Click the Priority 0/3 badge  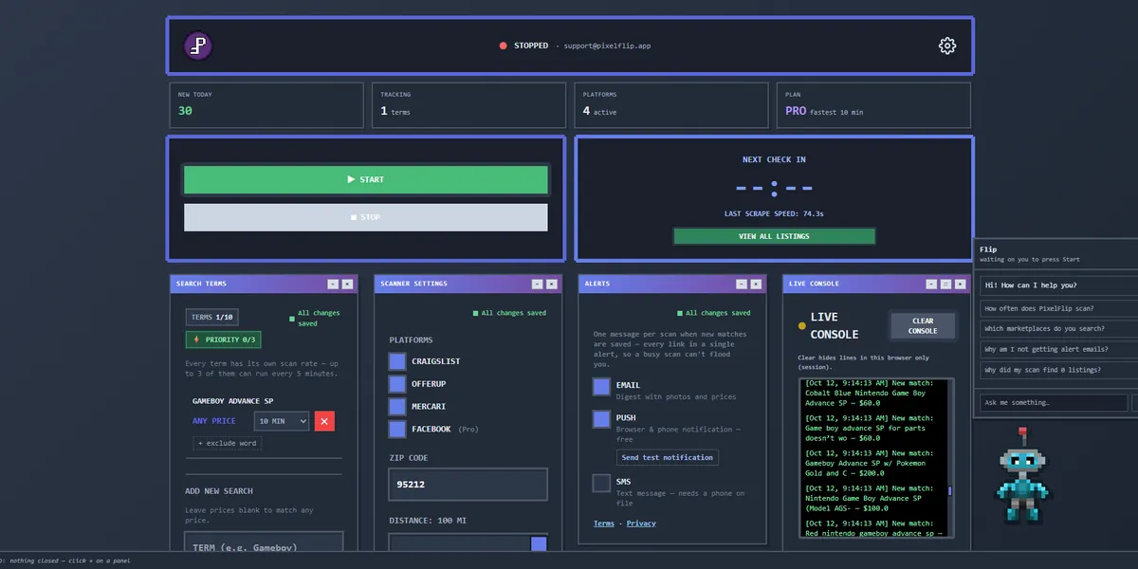coord(223,340)
